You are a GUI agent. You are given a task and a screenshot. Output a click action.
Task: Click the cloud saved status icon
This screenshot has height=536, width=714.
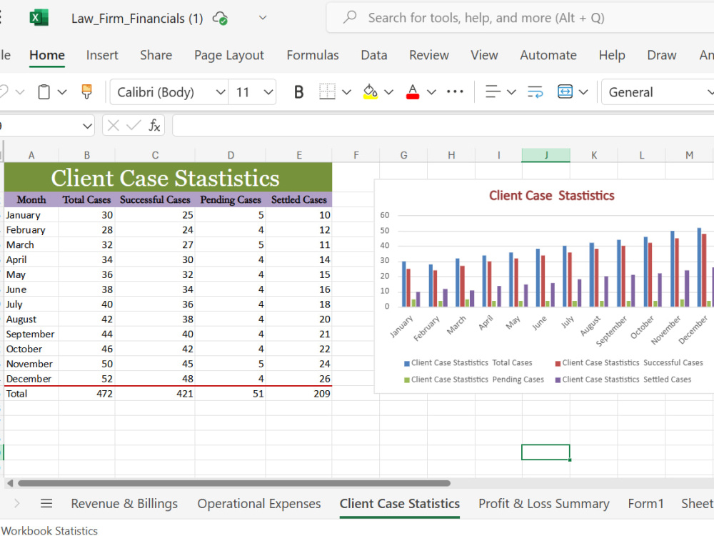[x=221, y=19]
